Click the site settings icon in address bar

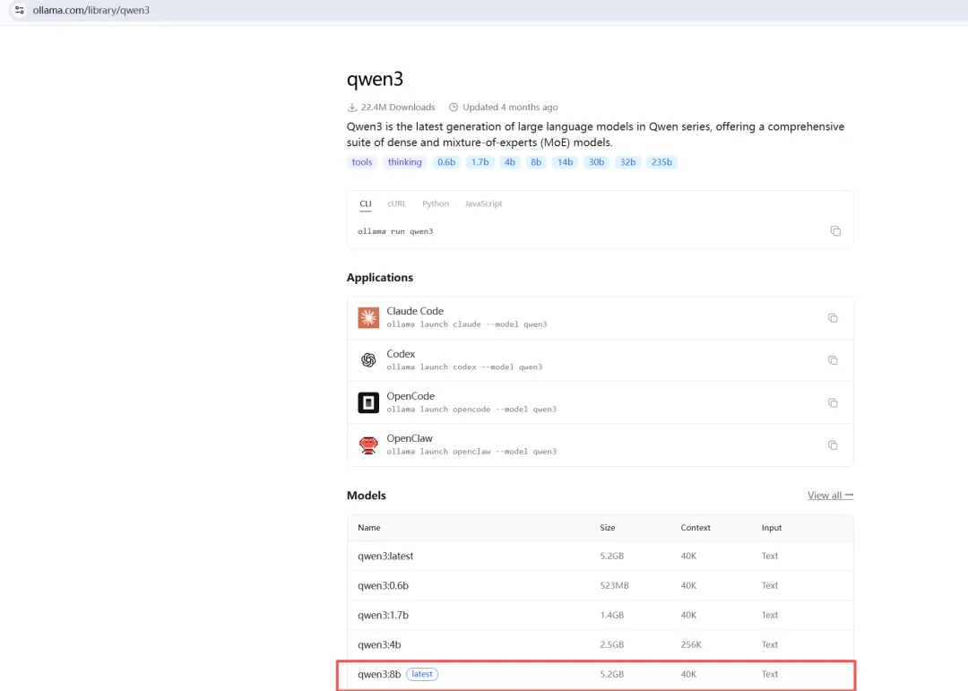(x=20, y=10)
